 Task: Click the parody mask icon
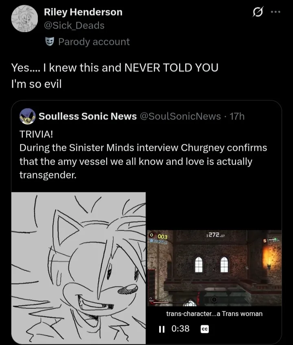pyautogui.click(x=50, y=42)
